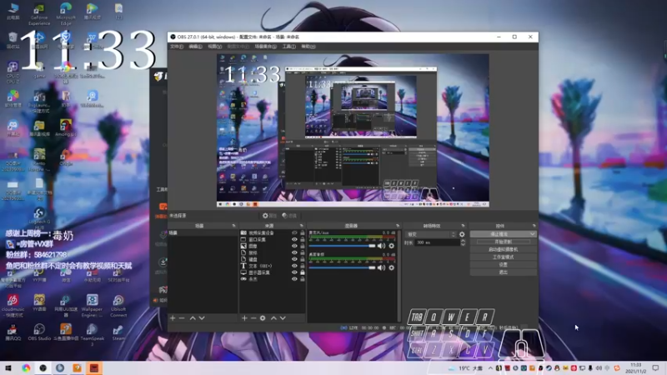Pop out the 控件 dock panel
This screenshot has width=667, height=375.
pyautogui.click(x=534, y=226)
